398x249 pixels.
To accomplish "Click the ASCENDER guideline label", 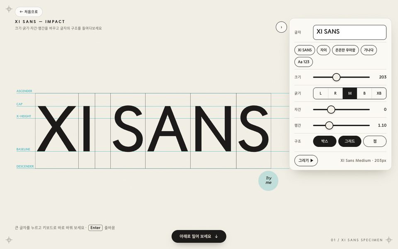I will pos(24,91).
